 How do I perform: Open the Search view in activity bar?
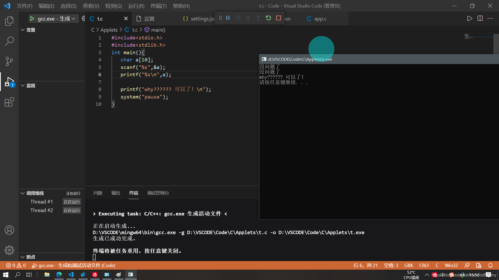pos(9,41)
